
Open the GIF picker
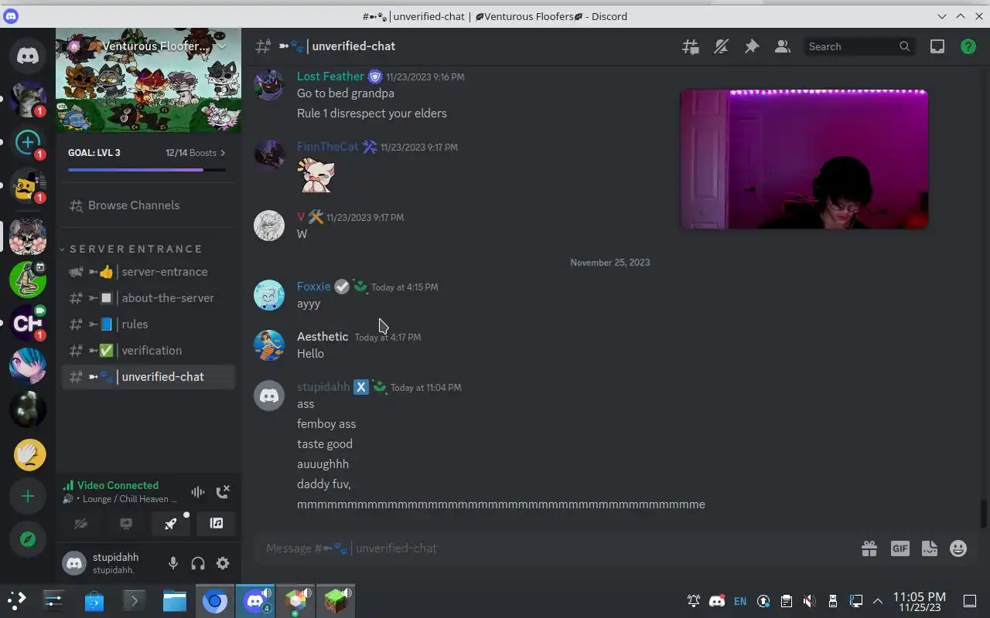pos(900,548)
